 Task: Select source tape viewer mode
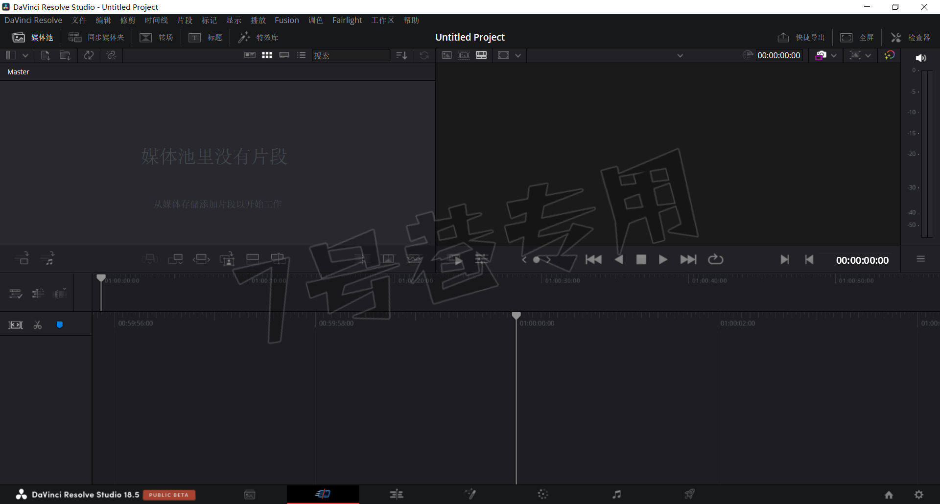464,55
